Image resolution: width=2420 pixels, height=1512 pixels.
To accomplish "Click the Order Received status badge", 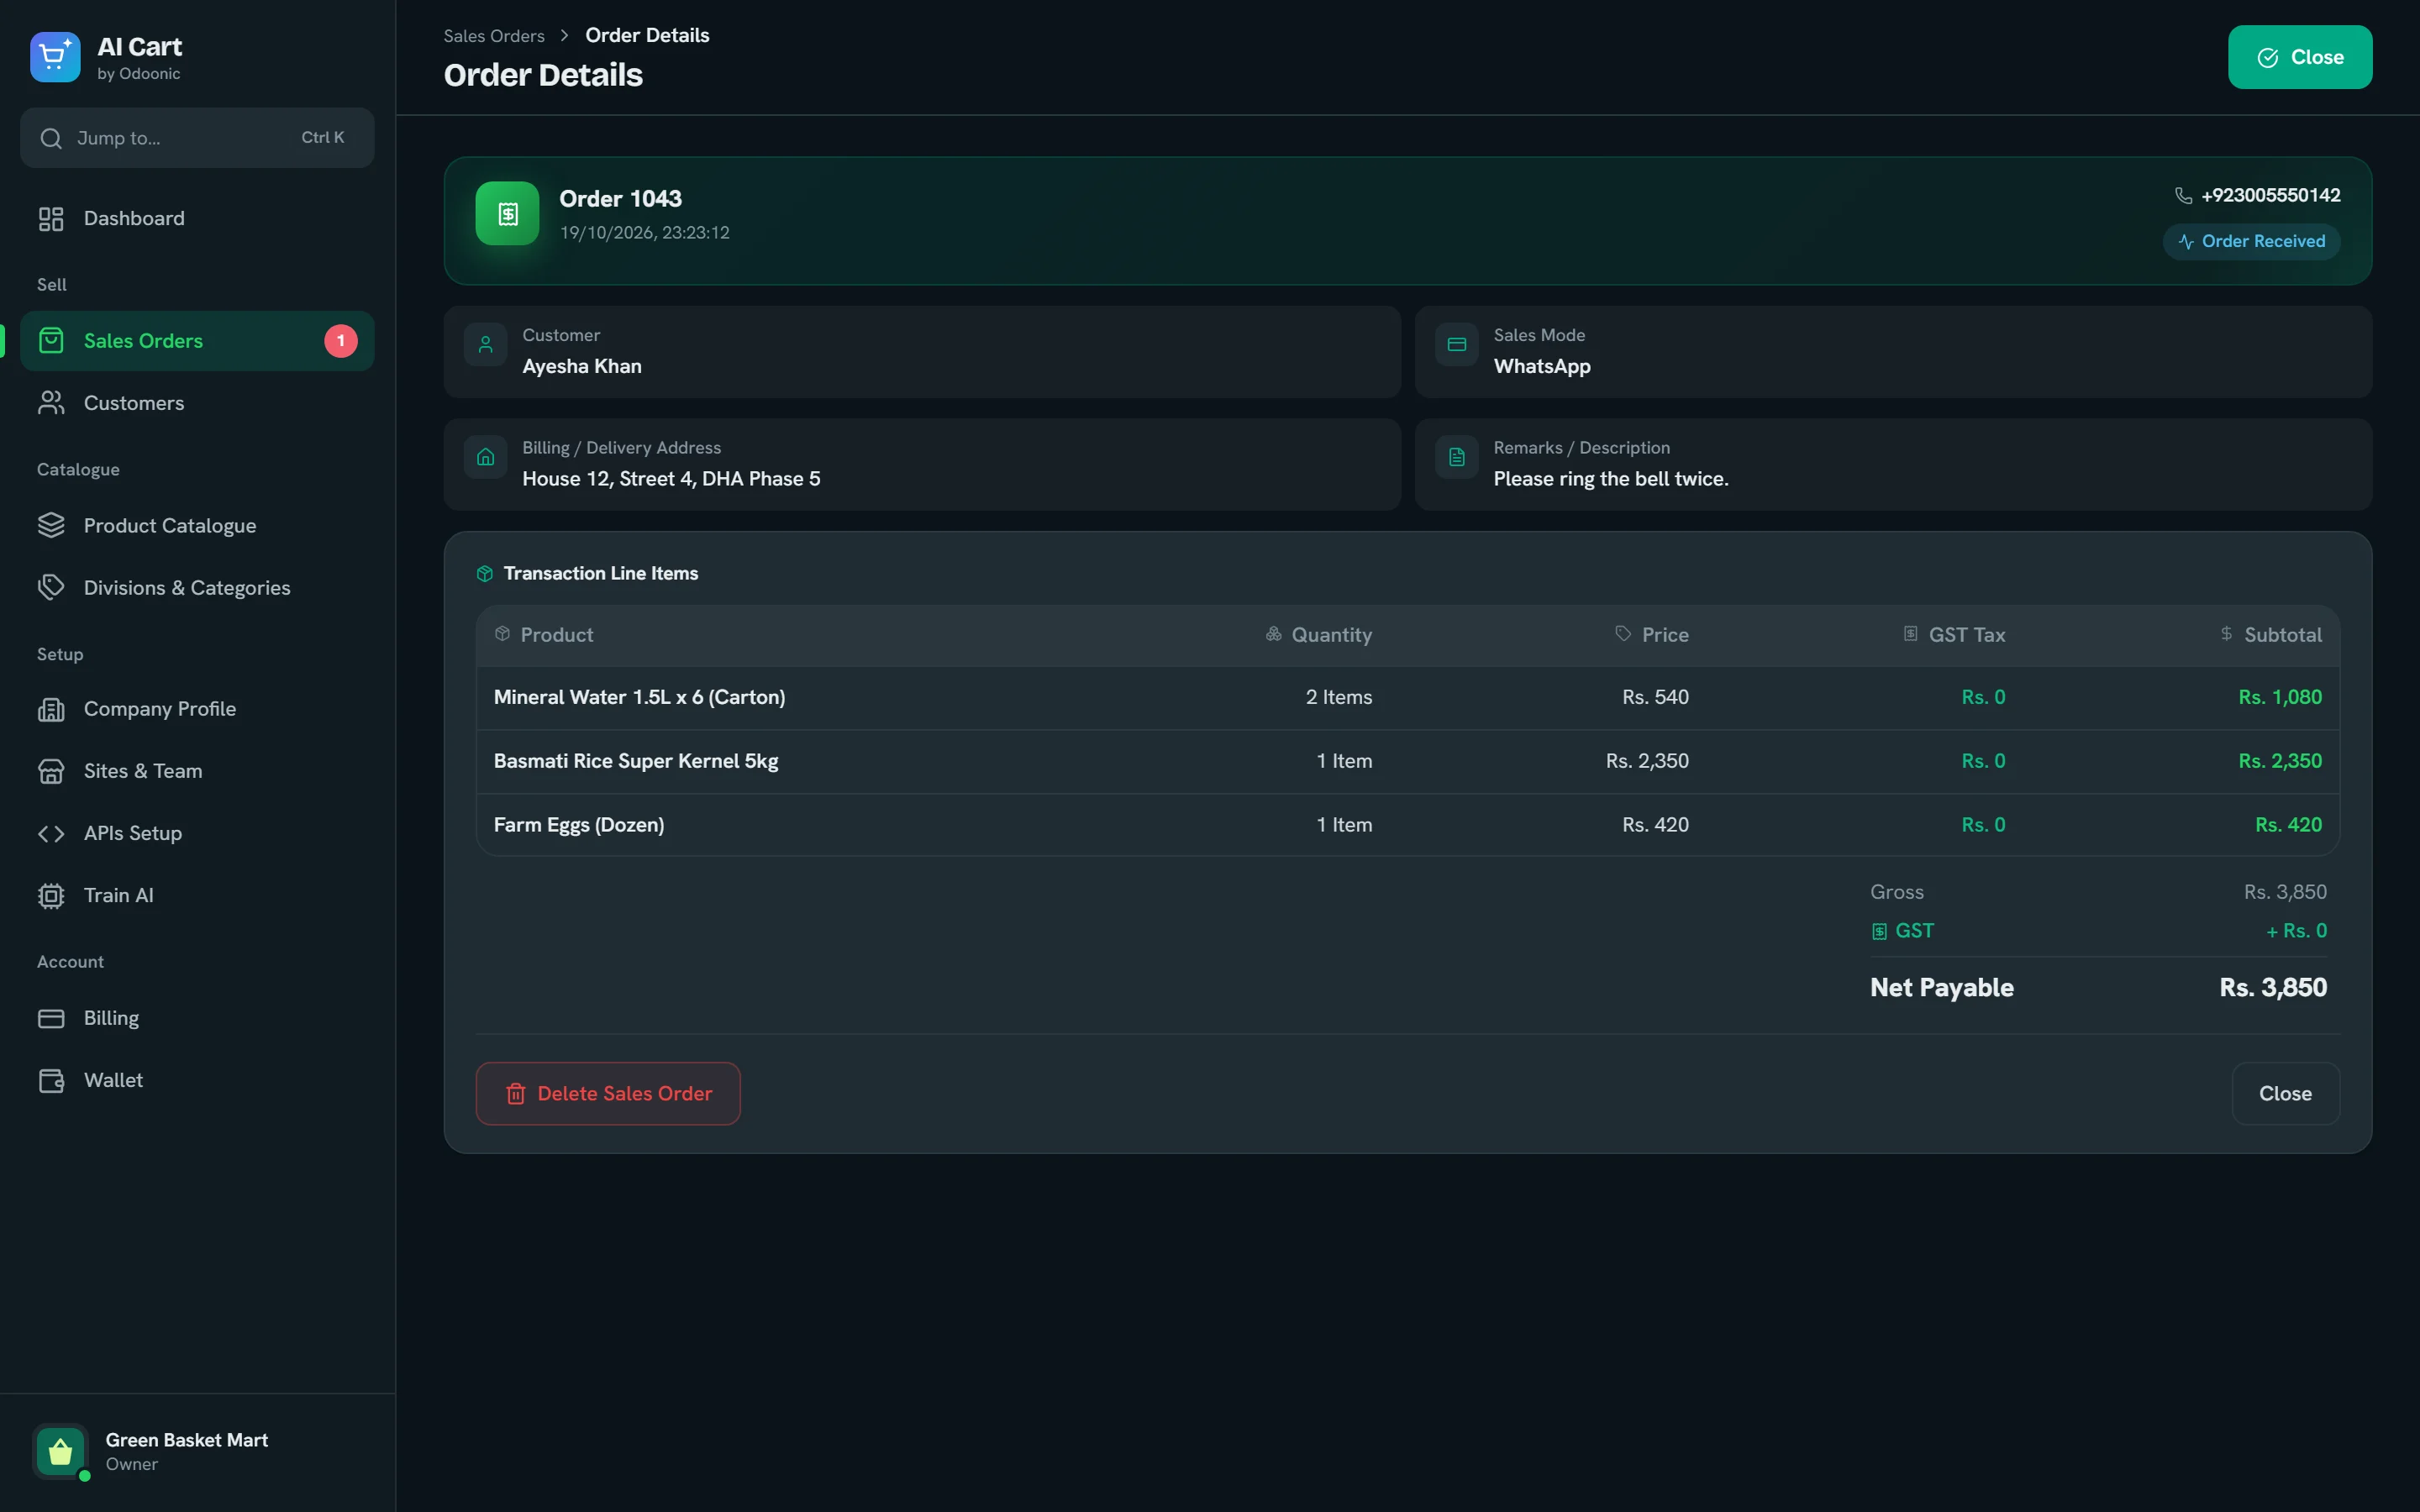I will tap(2251, 241).
